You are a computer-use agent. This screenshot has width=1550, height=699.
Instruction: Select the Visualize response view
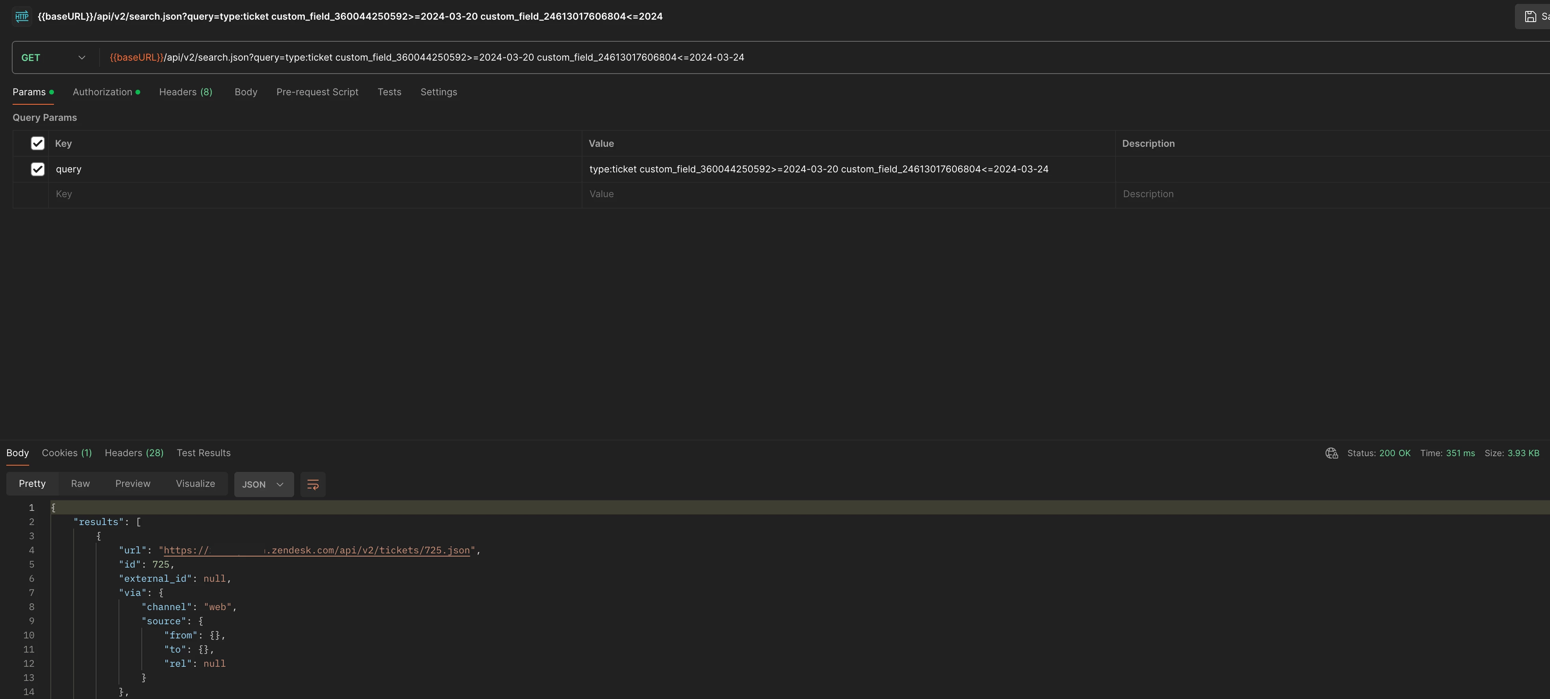(x=195, y=484)
